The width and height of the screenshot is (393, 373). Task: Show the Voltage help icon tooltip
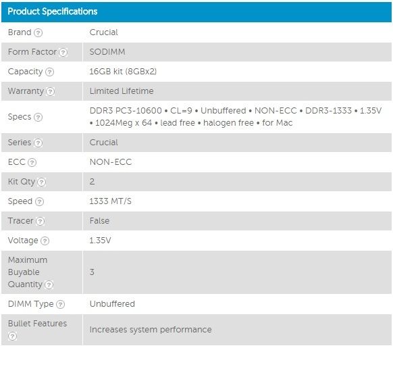click(45, 241)
